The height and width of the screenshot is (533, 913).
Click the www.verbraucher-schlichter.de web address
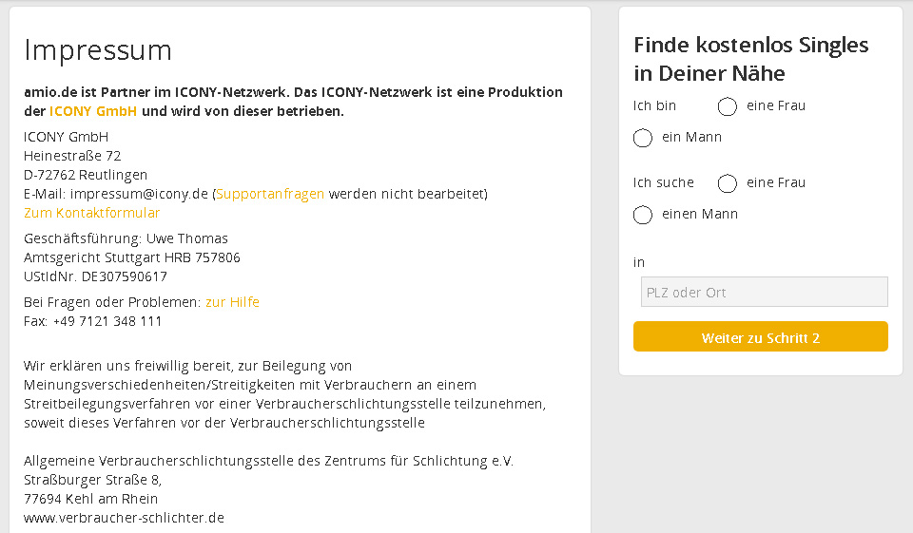(x=124, y=518)
